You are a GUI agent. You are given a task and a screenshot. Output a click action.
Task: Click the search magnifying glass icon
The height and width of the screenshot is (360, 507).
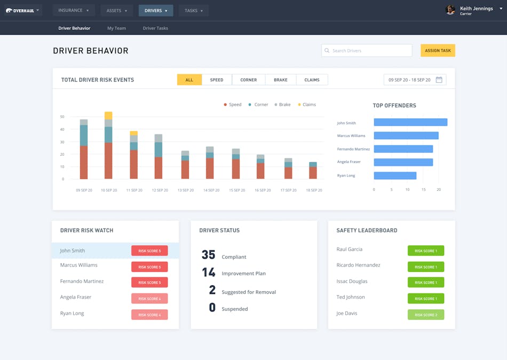click(x=326, y=50)
